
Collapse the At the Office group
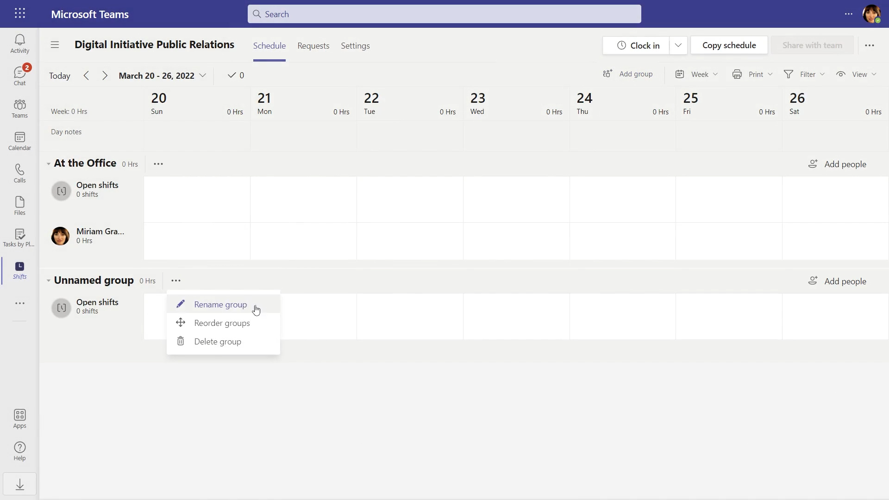48,163
